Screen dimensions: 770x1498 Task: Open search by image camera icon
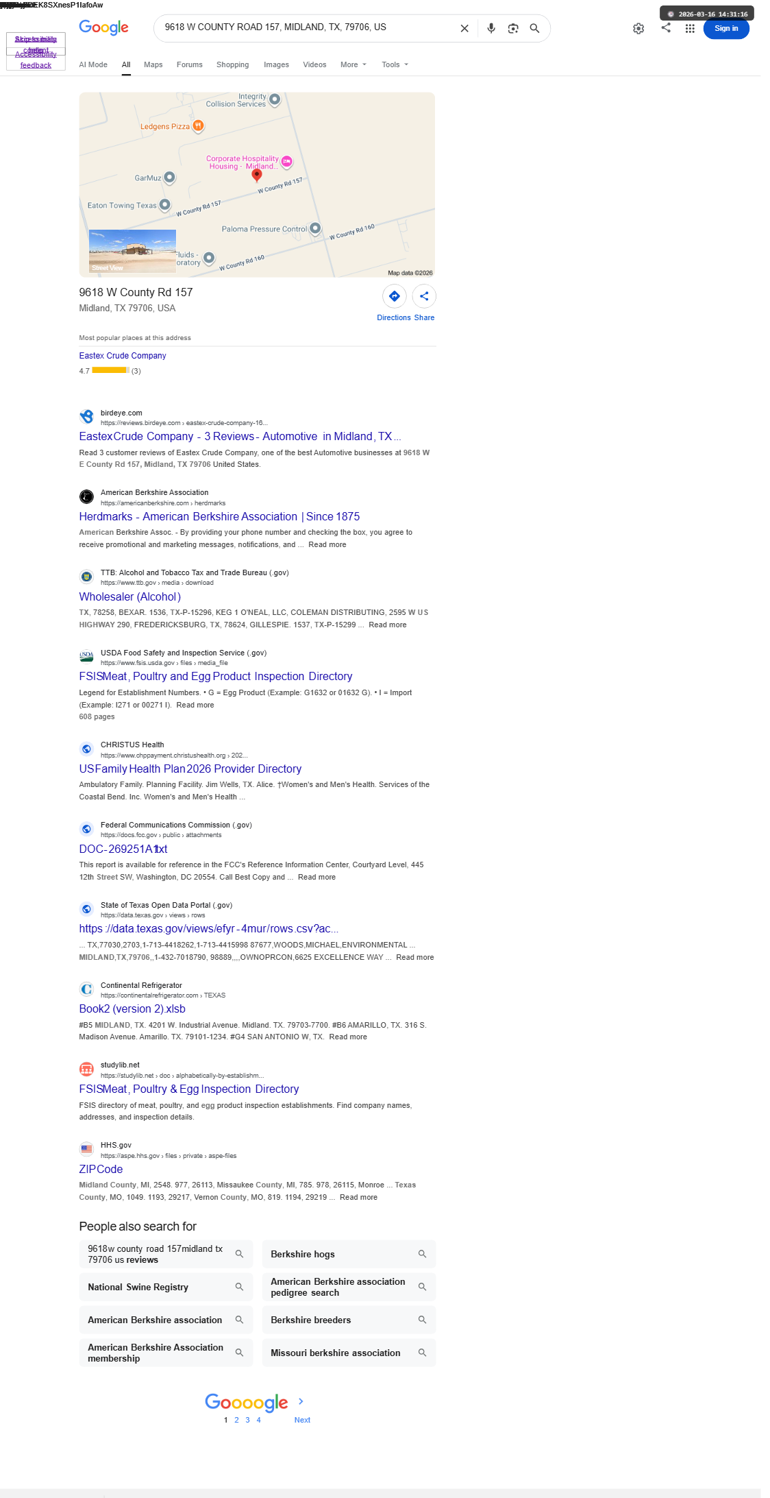click(x=513, y=28)
